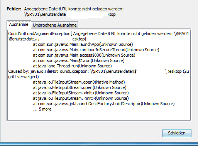This screenshot has height=151, width=198.
Task: Click the FileInputStream.open0 Native Method line
Action: point(79,82)
